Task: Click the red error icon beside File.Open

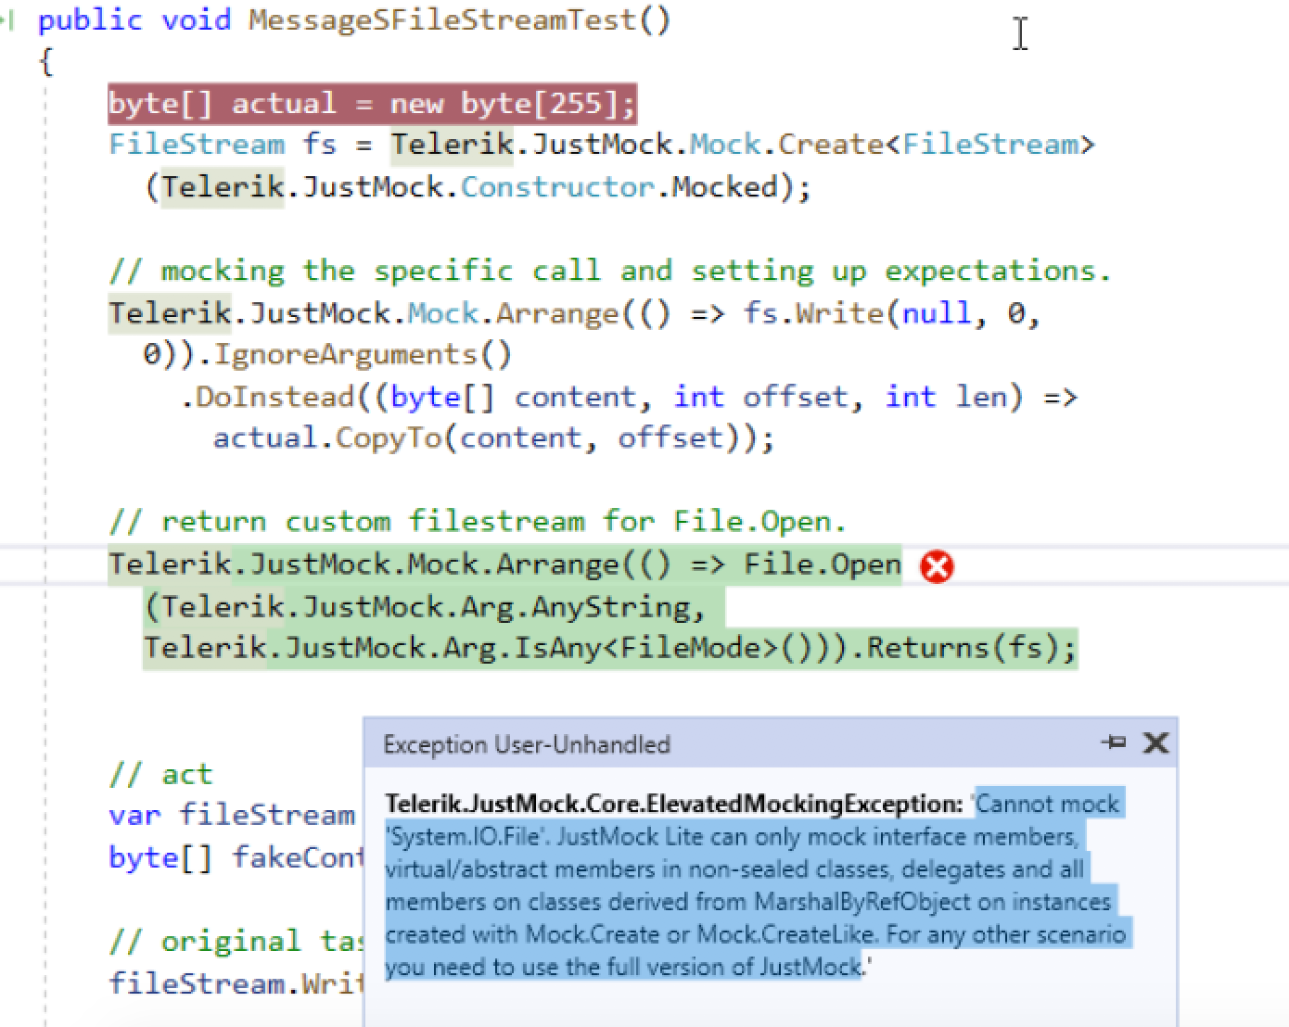Action: coord(937,566)
